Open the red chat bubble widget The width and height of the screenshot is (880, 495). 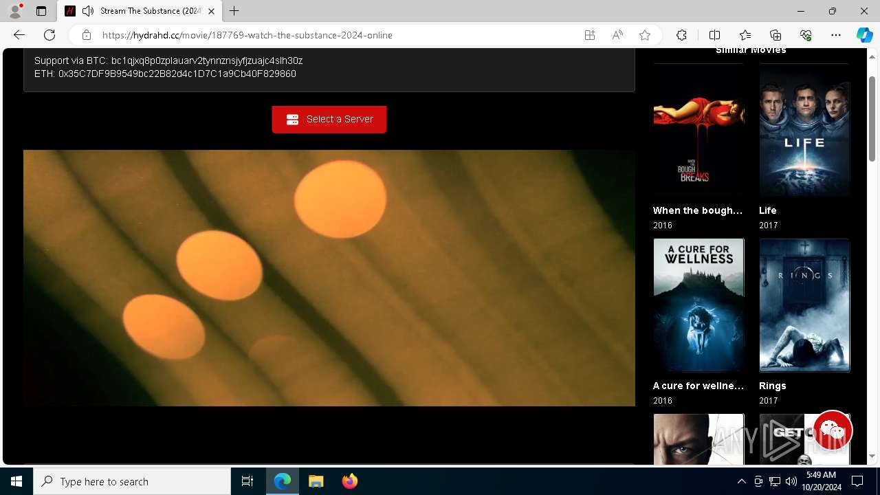tap(833, 431)
